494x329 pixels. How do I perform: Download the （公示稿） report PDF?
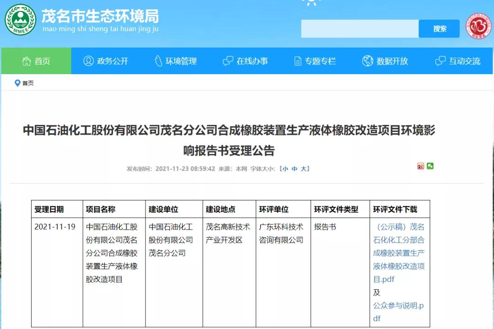click(x=399, y=253)
